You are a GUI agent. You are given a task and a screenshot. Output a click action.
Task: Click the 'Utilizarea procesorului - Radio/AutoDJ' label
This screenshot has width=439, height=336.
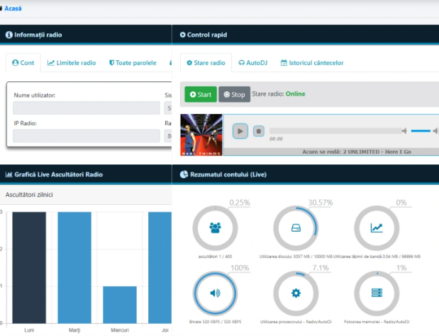[296, 322]
